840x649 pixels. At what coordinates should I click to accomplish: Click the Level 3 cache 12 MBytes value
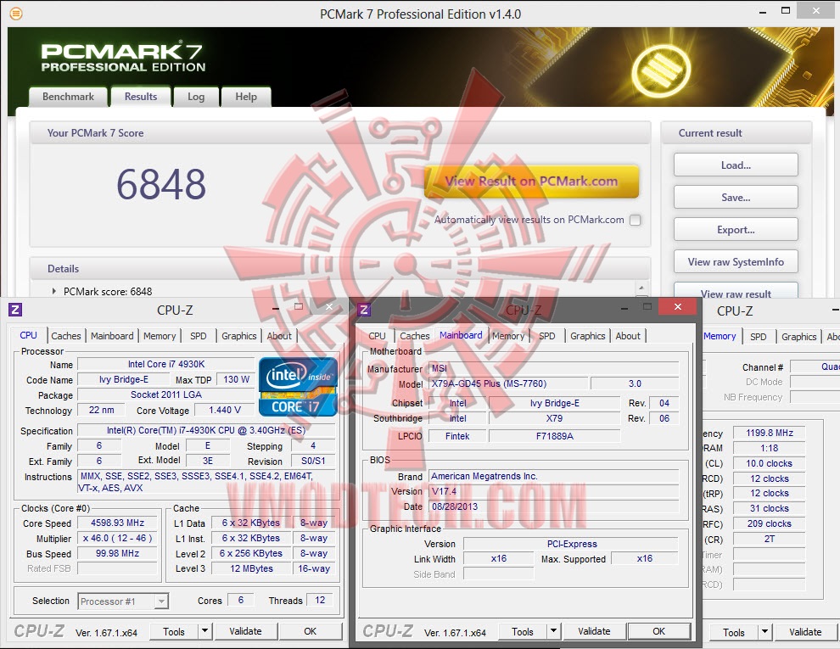coord(251,568)
